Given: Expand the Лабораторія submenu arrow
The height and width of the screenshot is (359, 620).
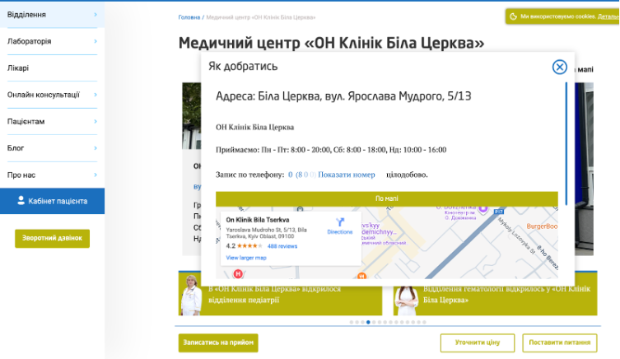Looking at the screenshot, I should click(x=96, y=41).
